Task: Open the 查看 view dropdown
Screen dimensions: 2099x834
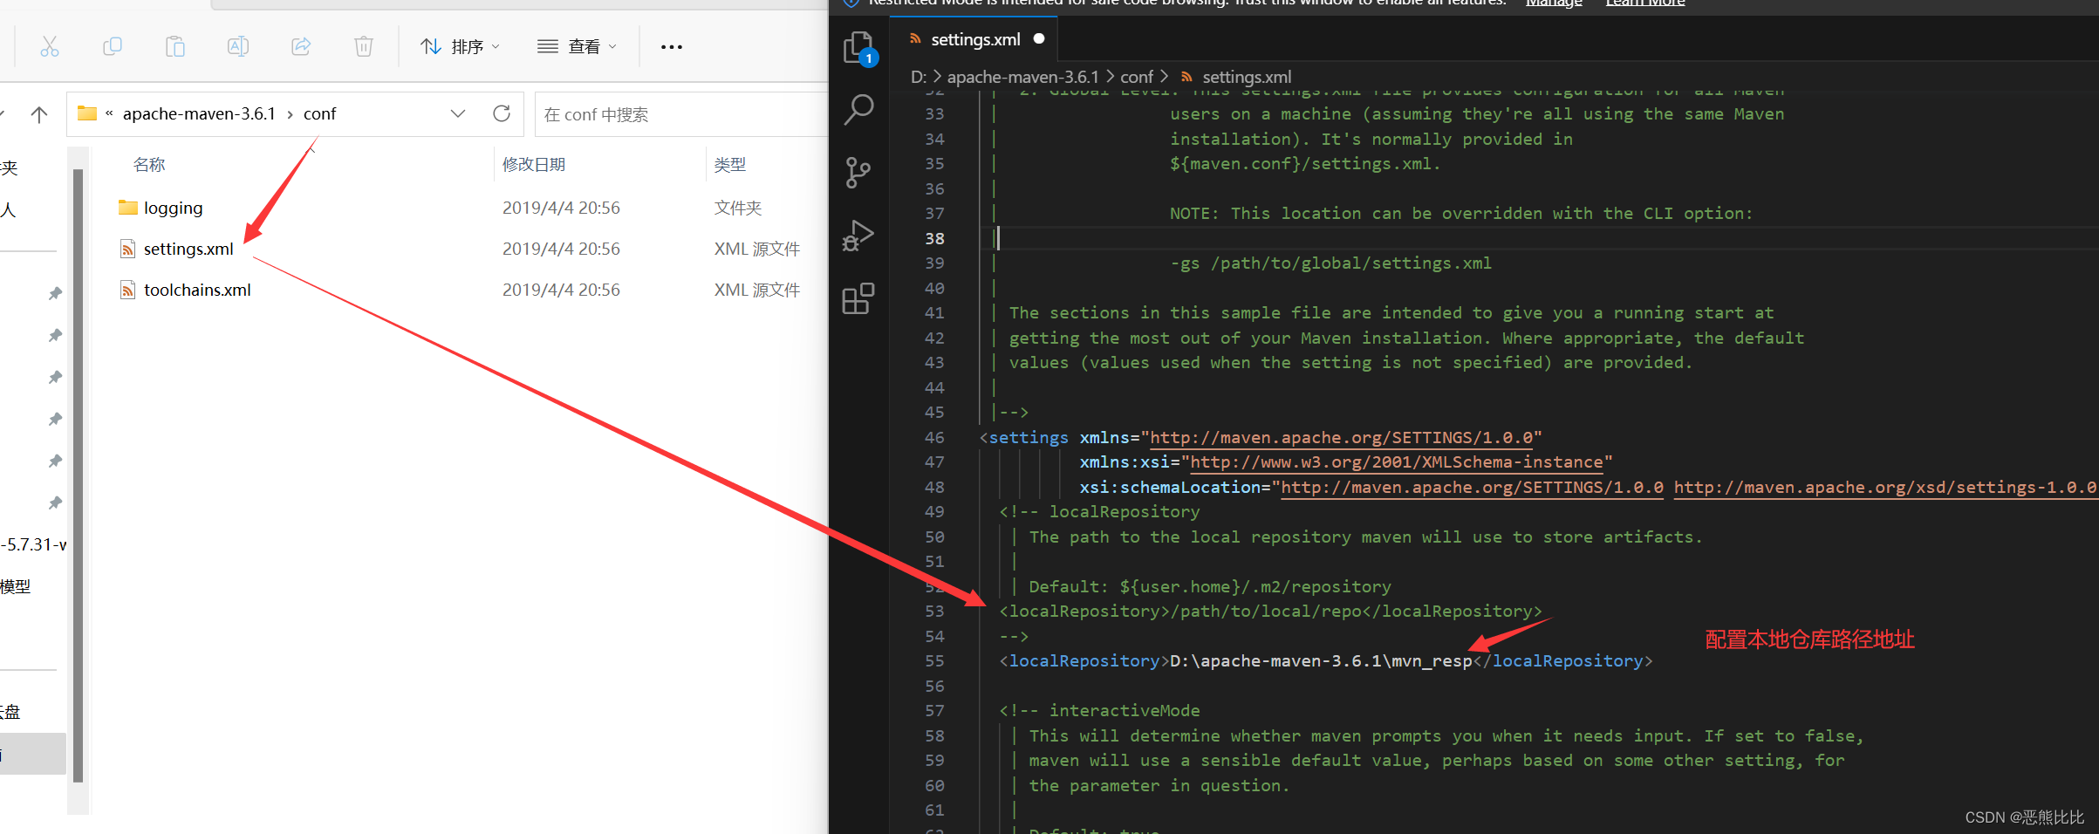Action: (577, 46)
